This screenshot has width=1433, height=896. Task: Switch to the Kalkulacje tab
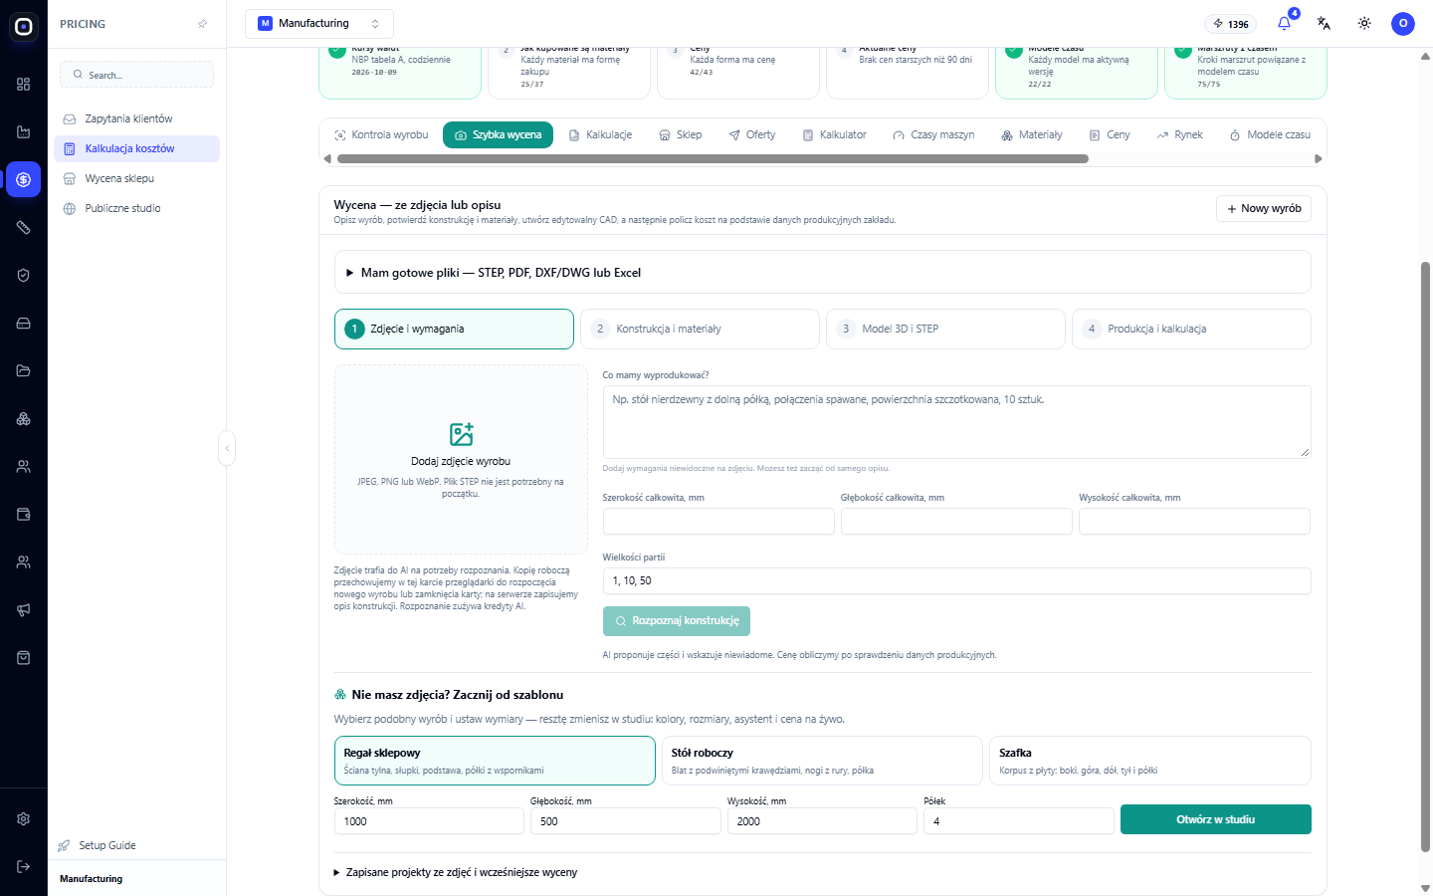point(600,134)
